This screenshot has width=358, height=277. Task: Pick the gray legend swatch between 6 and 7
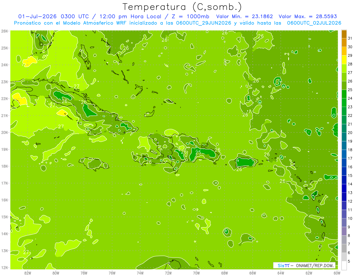click(x=344, y=248)
